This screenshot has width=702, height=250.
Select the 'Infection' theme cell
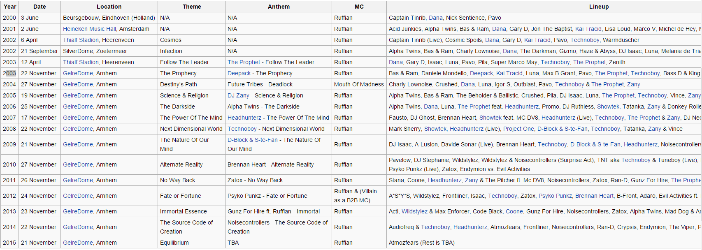pos(191,51)
